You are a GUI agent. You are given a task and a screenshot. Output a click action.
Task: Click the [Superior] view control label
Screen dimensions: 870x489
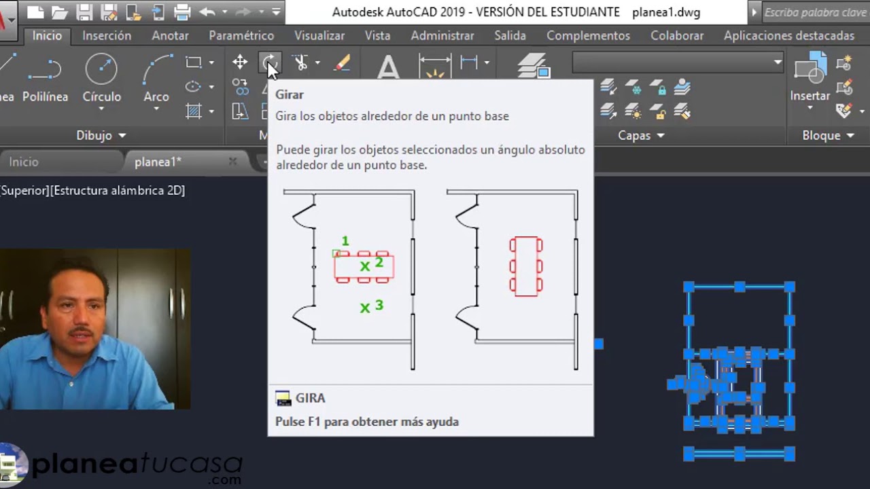point(25,190)
